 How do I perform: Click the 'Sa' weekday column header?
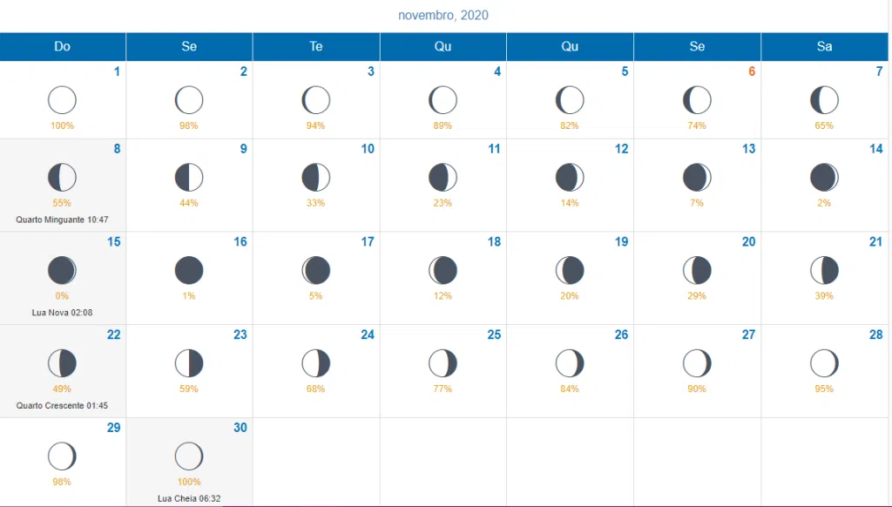824,46
